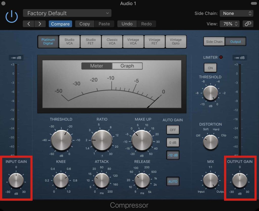The image size is (259, 211).
Task: Select the Vintage Opto compressor model
Action: pos(176,41)
